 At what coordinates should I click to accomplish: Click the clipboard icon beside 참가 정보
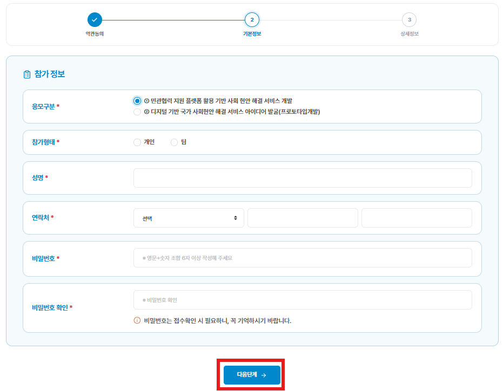pyautogui.click(x=27, y=74)
